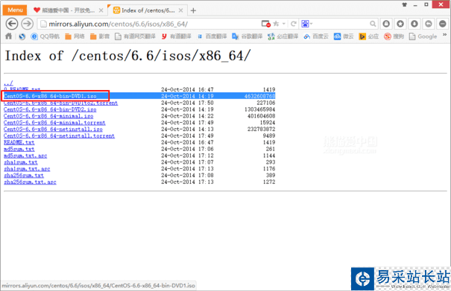The image size is (451, 291).
Task: Download CentOS-6.6-x86_64-bin-DVD1.iso
Action: point(50,96)
